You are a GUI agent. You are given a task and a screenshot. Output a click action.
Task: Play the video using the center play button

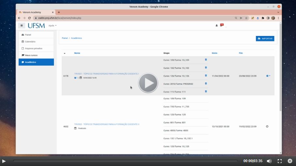[148, 83]
